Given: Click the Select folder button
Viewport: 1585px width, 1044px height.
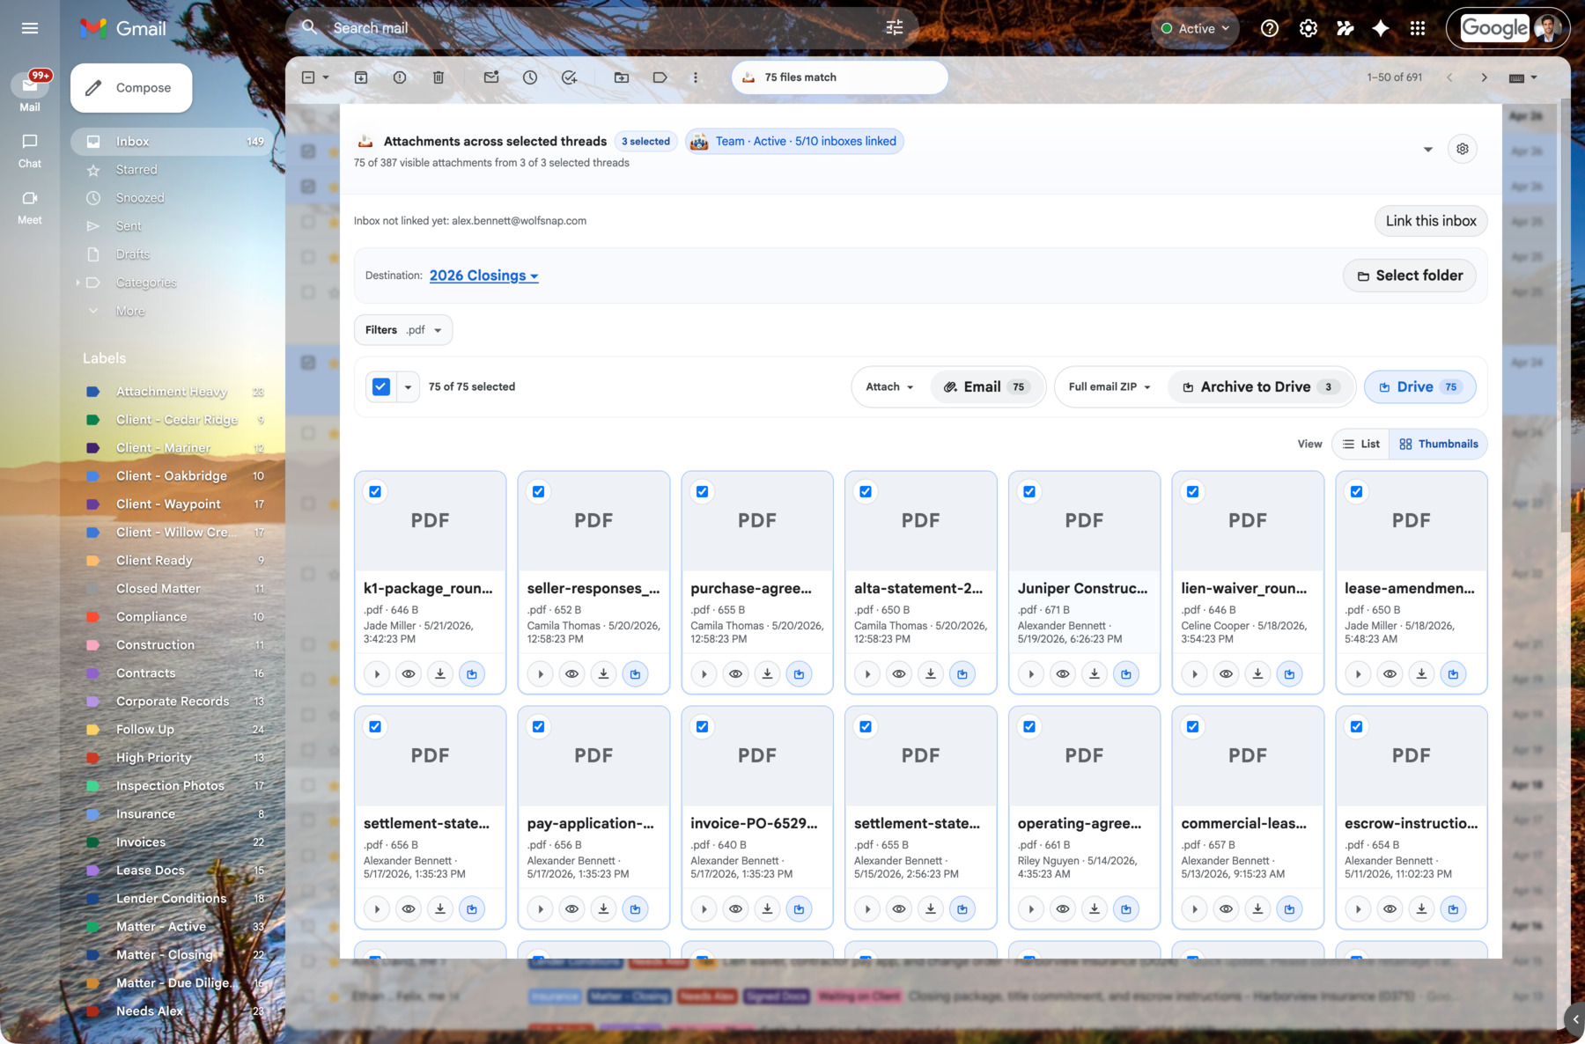Looking at the screenshot, I should click(1410, 276).
